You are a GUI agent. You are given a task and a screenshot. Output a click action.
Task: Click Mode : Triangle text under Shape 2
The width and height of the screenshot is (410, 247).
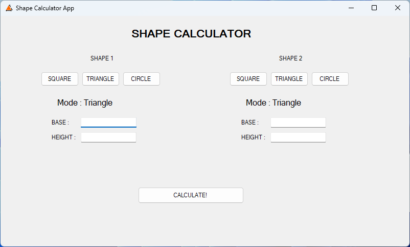tap(273, 102)
